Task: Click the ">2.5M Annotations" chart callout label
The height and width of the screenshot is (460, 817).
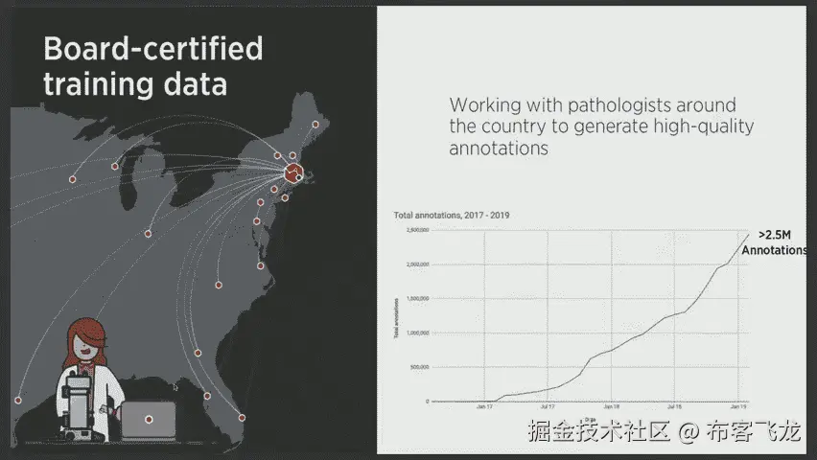Action: [774, 242]
